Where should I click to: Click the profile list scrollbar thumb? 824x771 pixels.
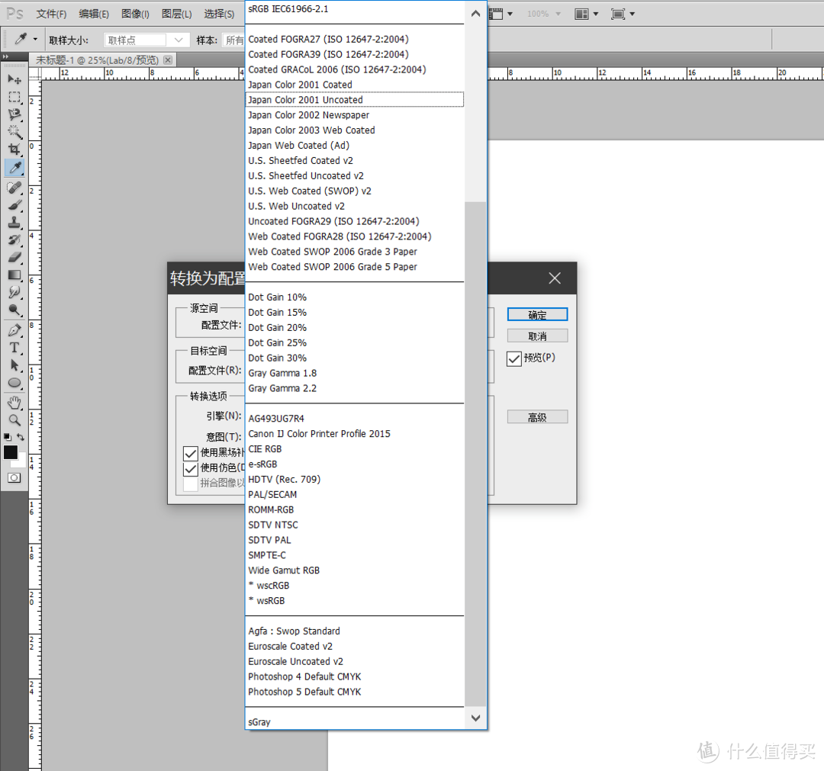pyautogui.click(x=475, y=454)
